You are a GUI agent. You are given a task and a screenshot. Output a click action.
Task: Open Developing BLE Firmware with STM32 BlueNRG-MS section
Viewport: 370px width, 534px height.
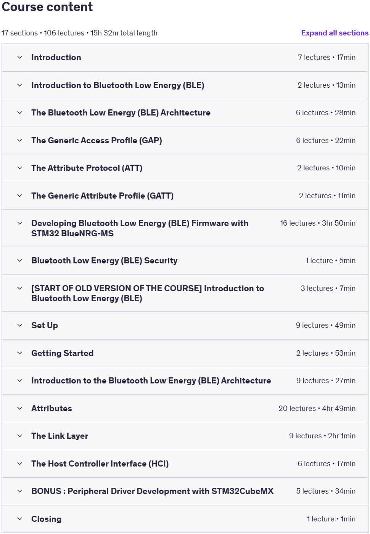point(185,228)
